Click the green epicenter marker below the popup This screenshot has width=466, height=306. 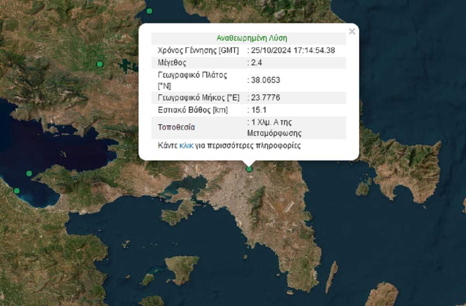[249, 169]
